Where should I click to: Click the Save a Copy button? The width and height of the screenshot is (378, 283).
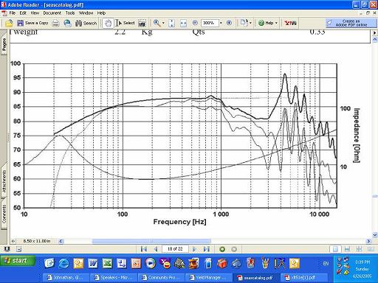32,23
